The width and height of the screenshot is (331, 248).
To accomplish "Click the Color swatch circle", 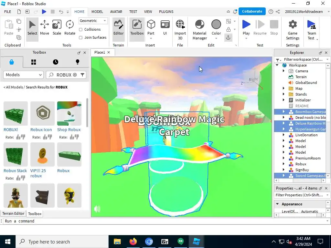I will [x=216, y=25].
